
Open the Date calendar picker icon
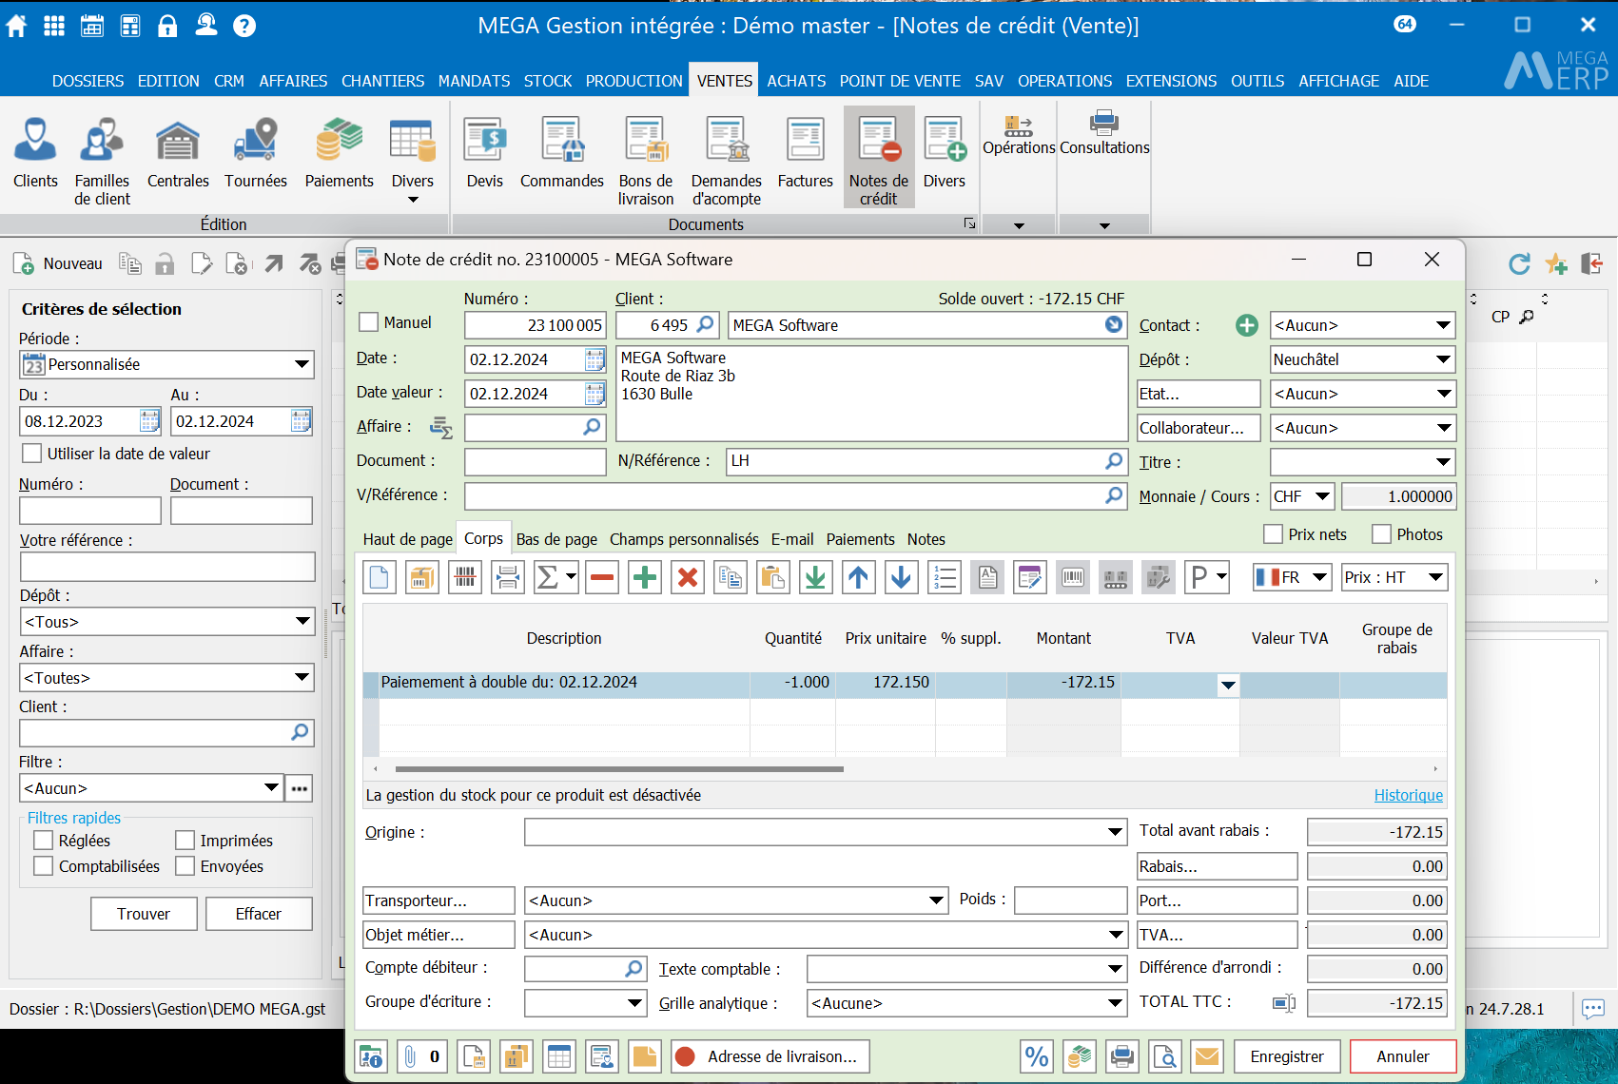click(595, 359)
